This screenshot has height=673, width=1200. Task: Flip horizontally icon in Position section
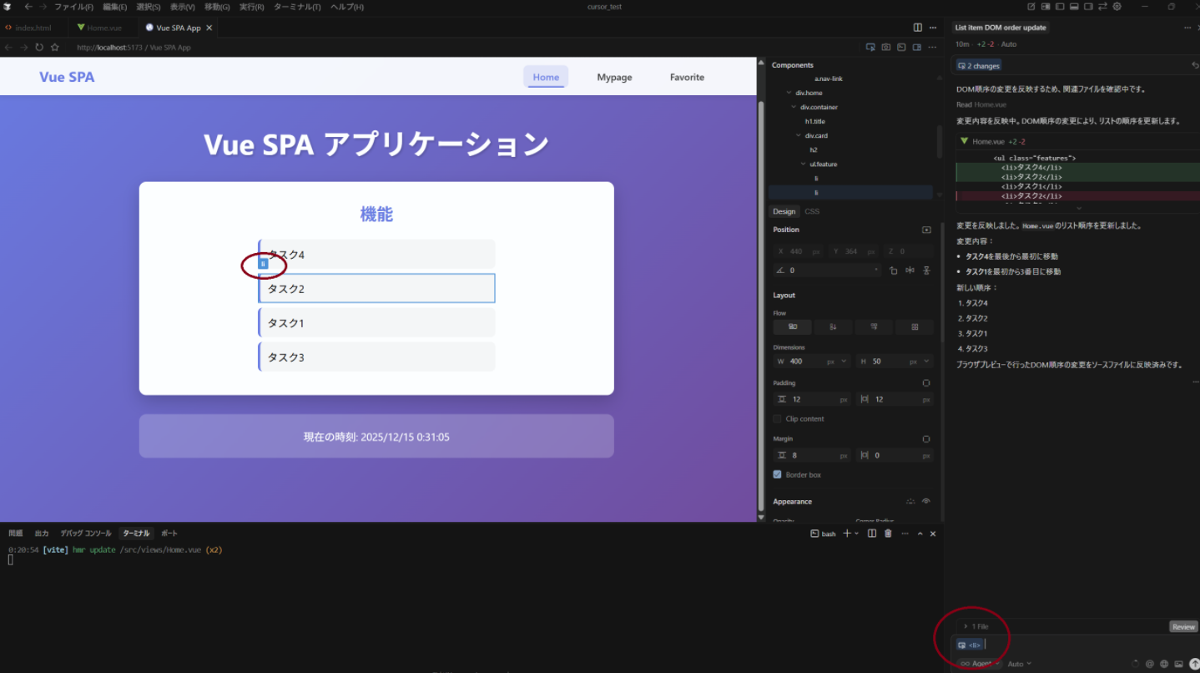[910, 271]
